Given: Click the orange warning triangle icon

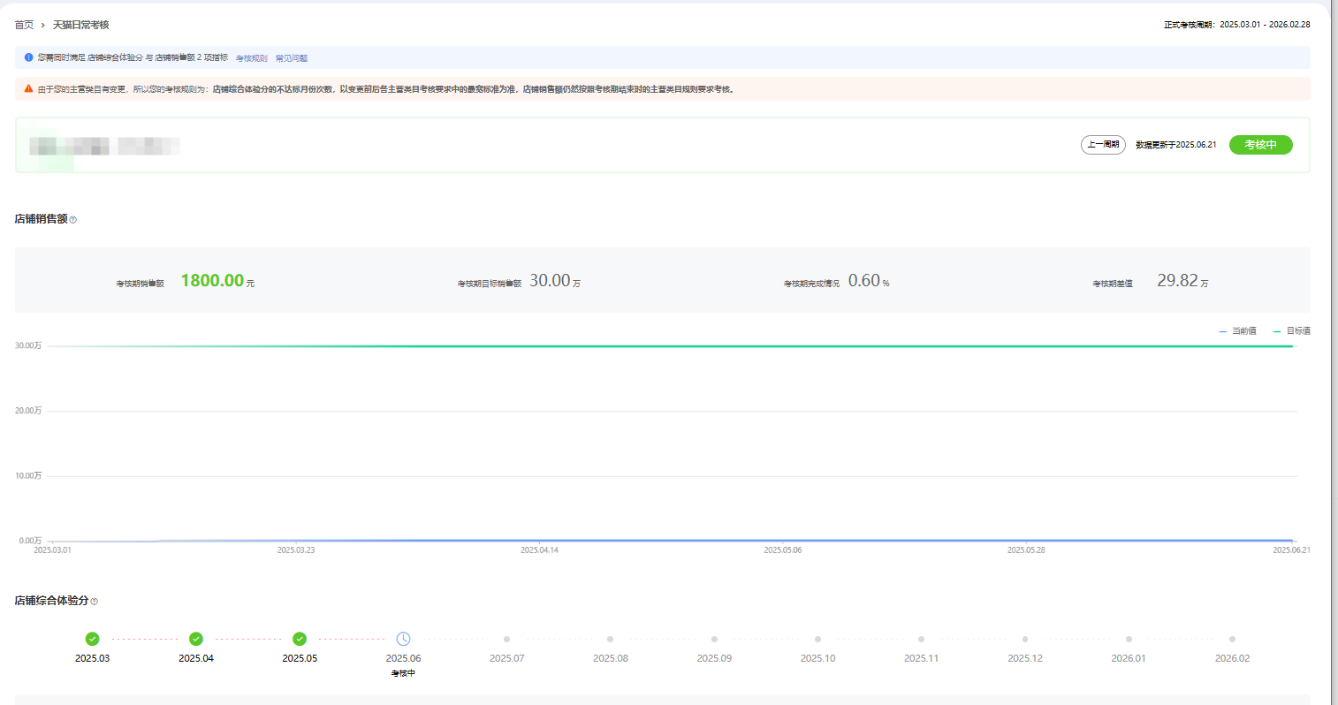Looking at the screenshot, I should pos(28,89).
